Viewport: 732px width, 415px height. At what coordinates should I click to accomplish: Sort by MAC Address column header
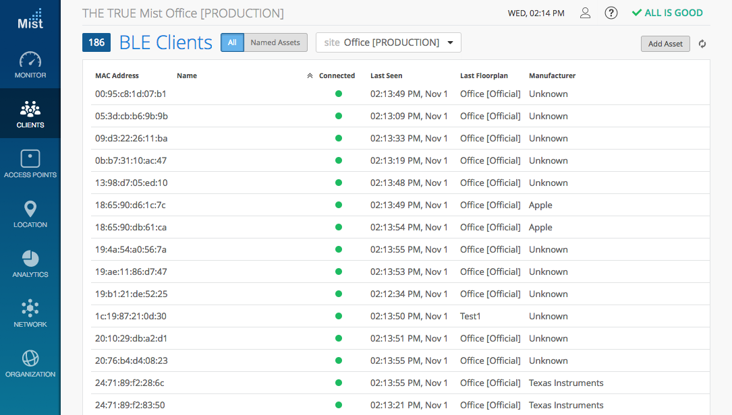[x=117, y=76]
